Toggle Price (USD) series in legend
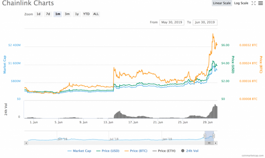Image resolution: width=265 pixels, height=158 pixels. point(108,151)
